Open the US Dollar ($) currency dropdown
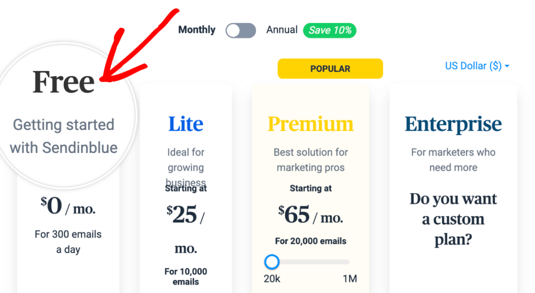535x293 pixels. point(473,66)
